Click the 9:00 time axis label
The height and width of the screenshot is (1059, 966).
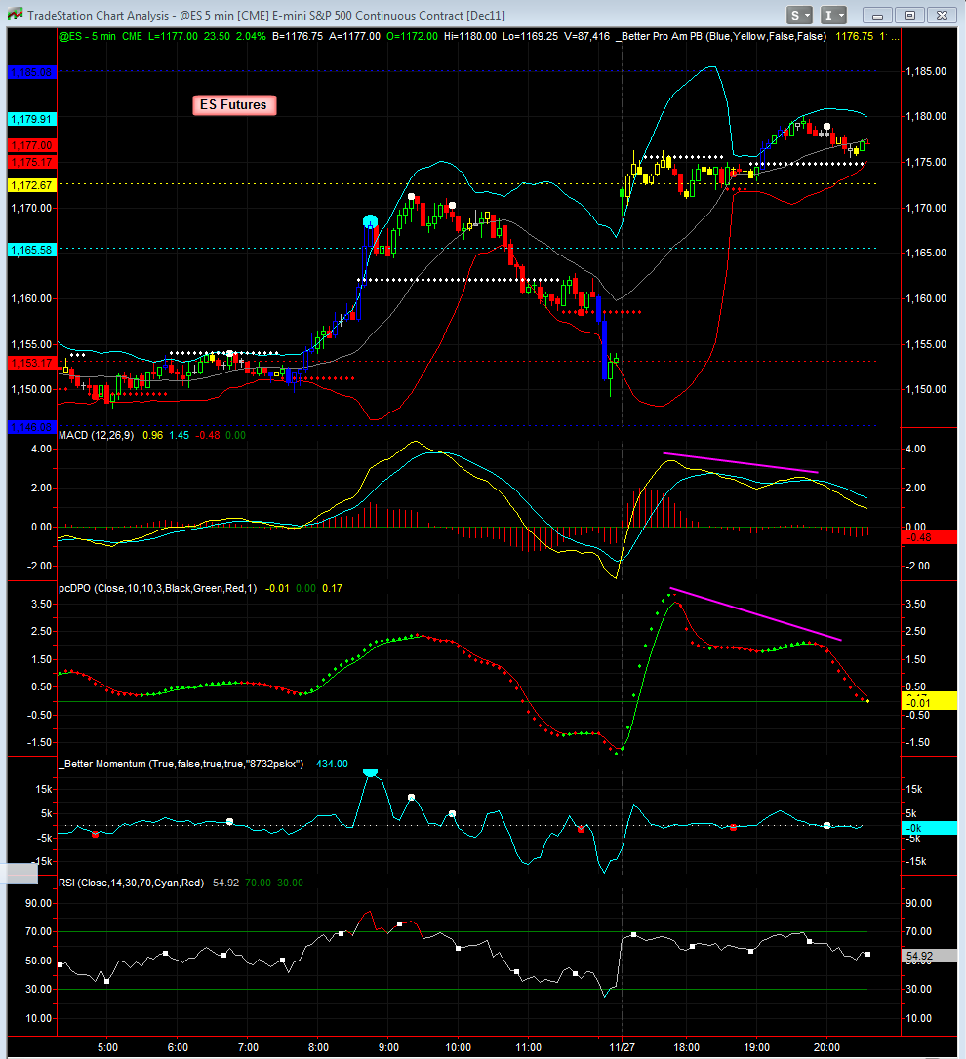[388, 1047]
